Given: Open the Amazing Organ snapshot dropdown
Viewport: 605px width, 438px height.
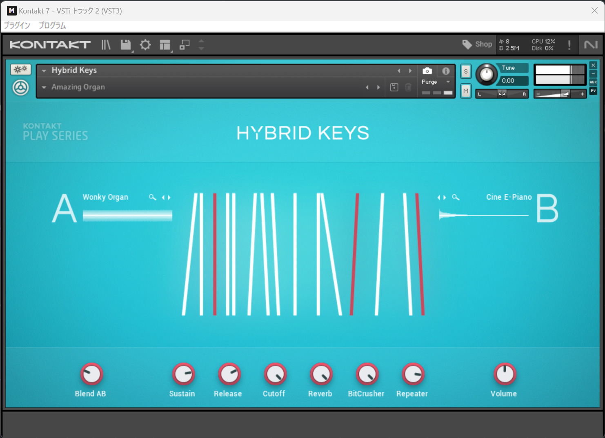Looking at the screenshot, I should [x=44, y=87].
